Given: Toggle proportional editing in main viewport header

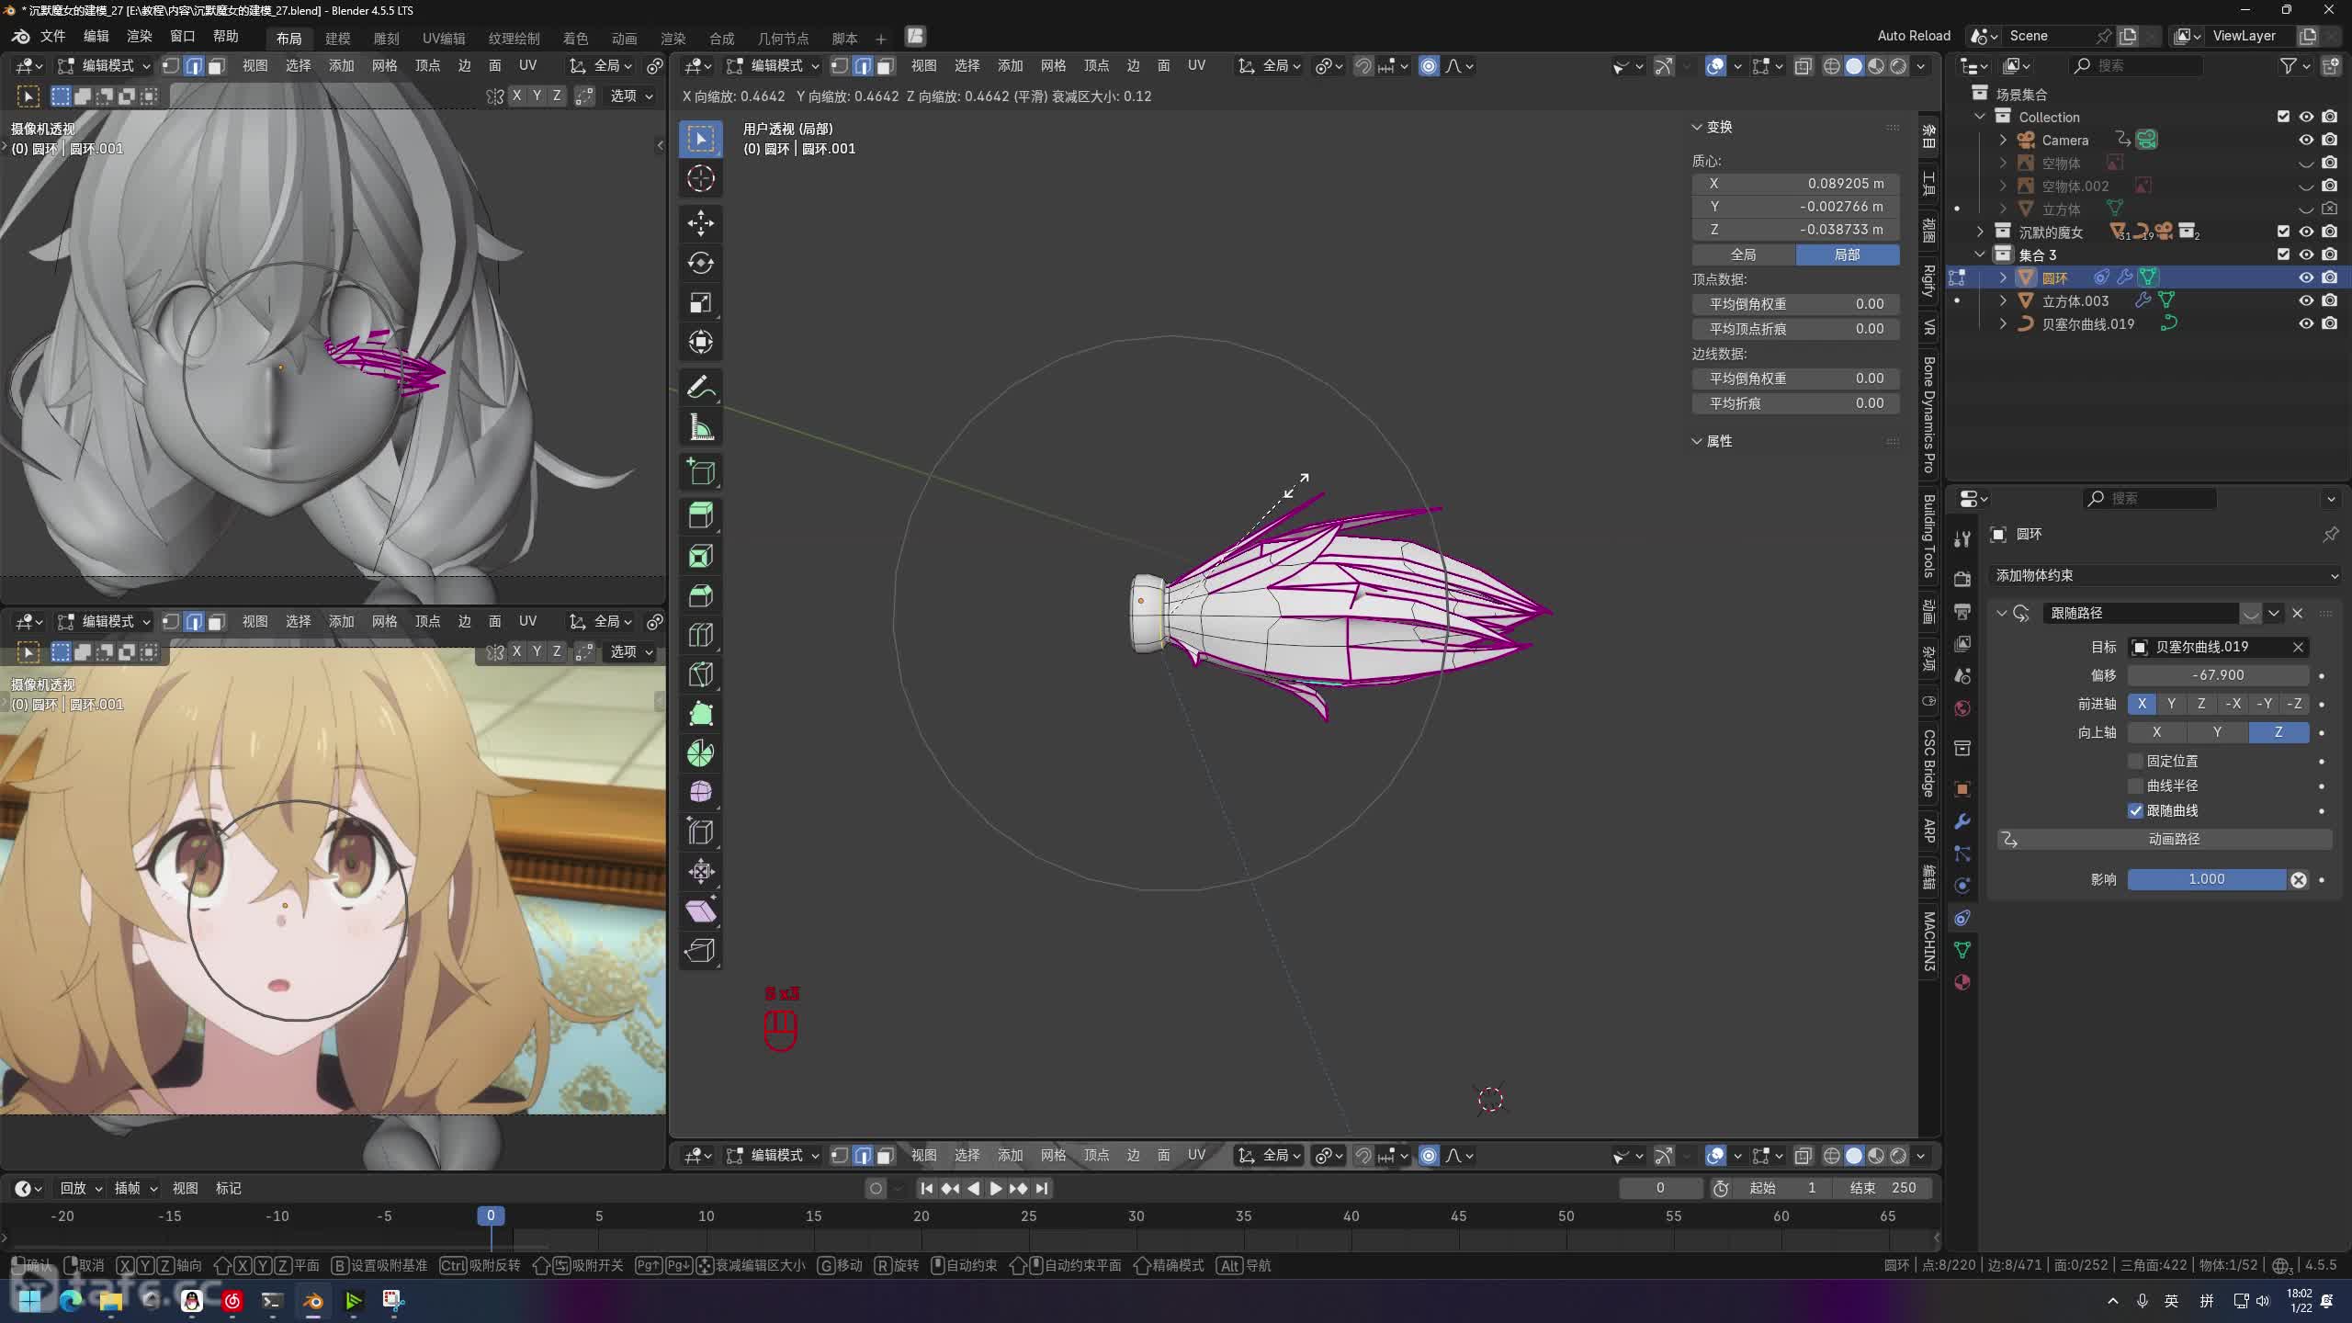Looking at the screenshot, I should click(x=1429, y=66).
